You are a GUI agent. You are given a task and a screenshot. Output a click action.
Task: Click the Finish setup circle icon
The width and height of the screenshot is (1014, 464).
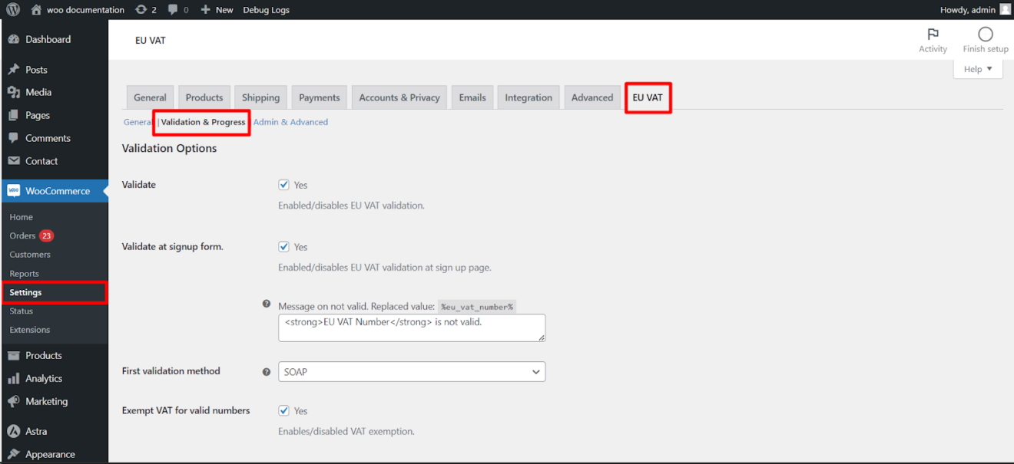[985, 35]
